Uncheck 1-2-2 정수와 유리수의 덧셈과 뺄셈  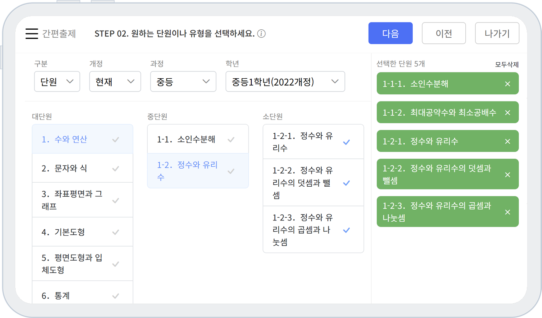point(346,183)
